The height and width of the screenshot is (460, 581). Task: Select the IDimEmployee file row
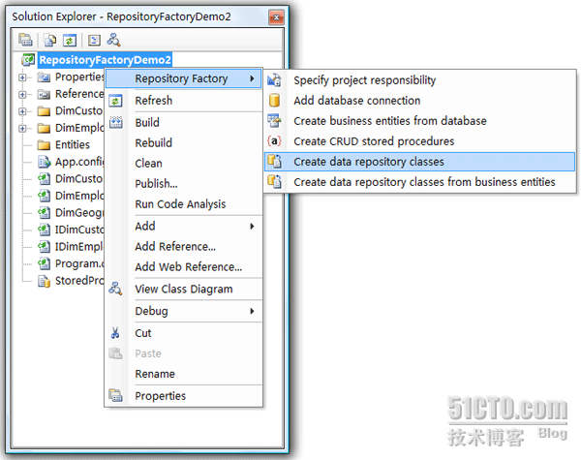coord(71,247)
